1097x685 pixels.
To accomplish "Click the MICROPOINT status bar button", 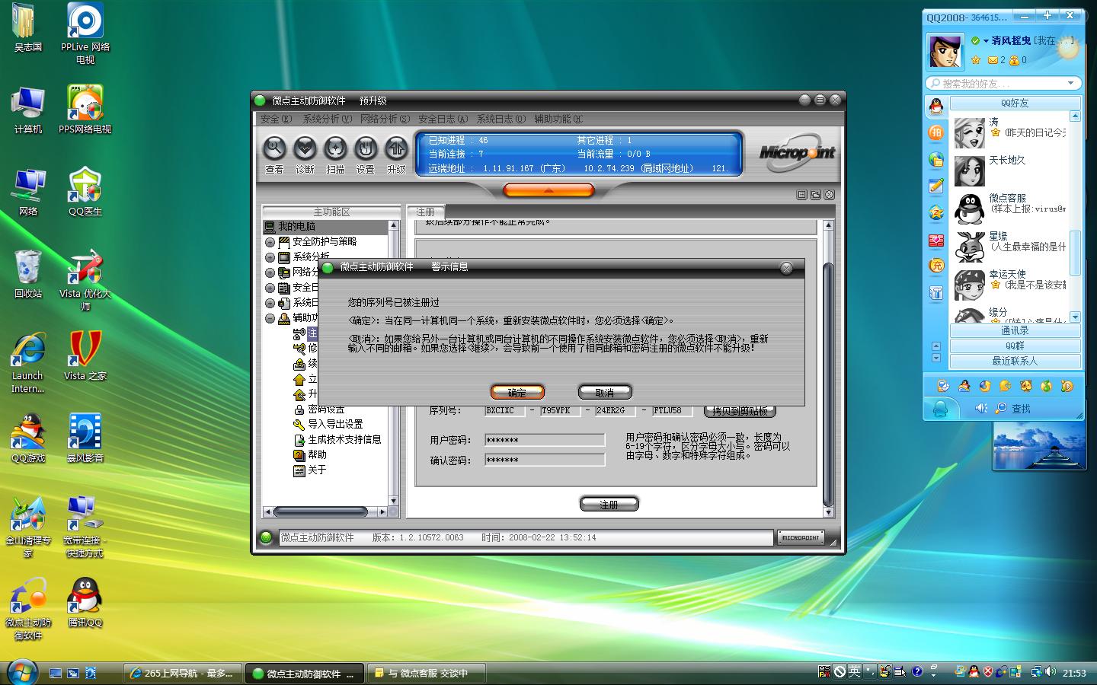I will click(800, 537).
